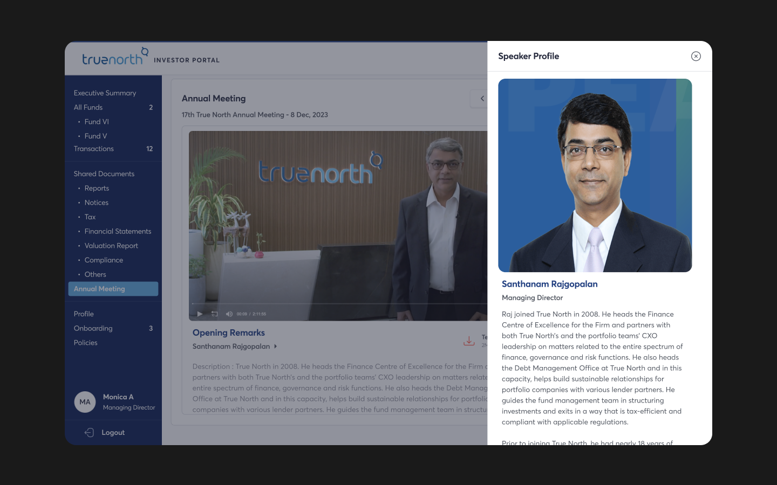Click the rewind 10 seconds icon
The height and width of the screenshot is (485, 777).
pos(214,314)
